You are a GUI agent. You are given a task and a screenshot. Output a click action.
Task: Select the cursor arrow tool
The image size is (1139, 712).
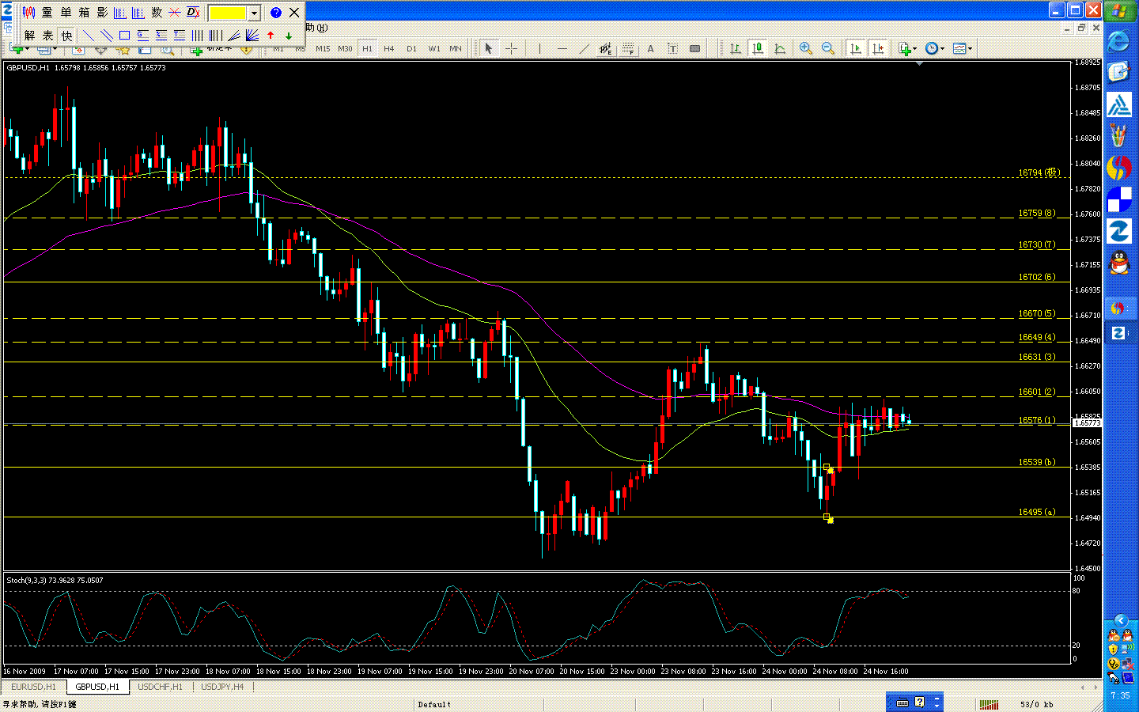tap(489, 49)
